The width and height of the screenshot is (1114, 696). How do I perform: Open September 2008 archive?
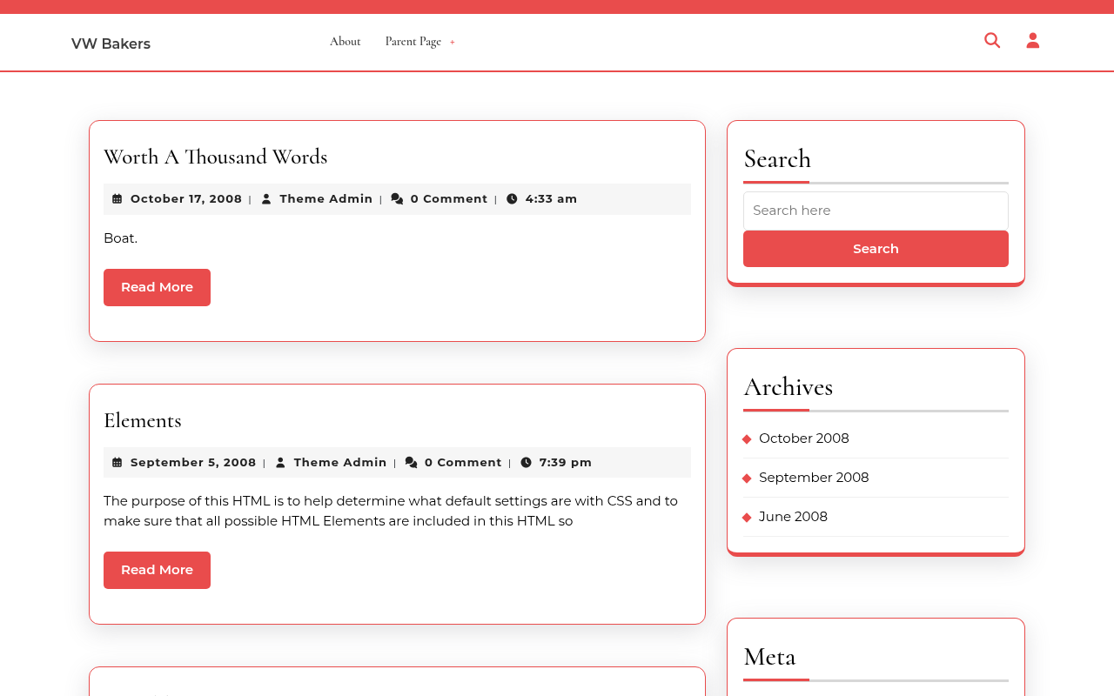(x=814, y=478)
